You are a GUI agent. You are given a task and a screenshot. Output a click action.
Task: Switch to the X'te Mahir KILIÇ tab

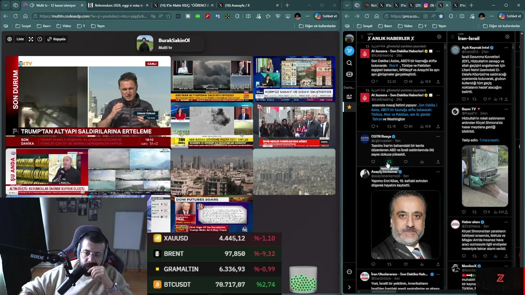pyautogui.click(x=183, y=5)
